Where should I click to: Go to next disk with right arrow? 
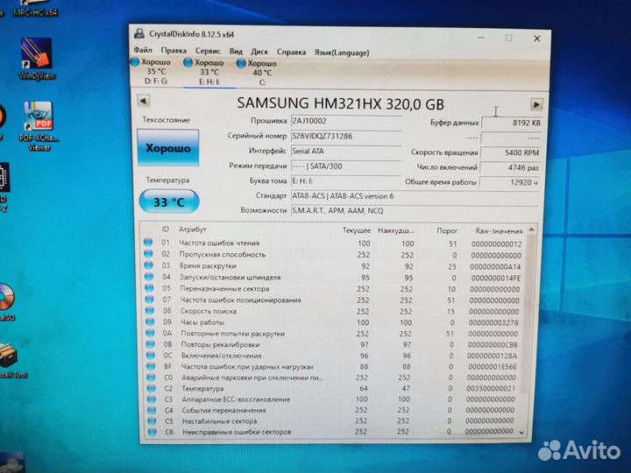(536, 104)
